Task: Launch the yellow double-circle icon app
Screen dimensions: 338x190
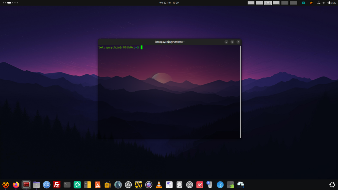Action: coord(138,185)
